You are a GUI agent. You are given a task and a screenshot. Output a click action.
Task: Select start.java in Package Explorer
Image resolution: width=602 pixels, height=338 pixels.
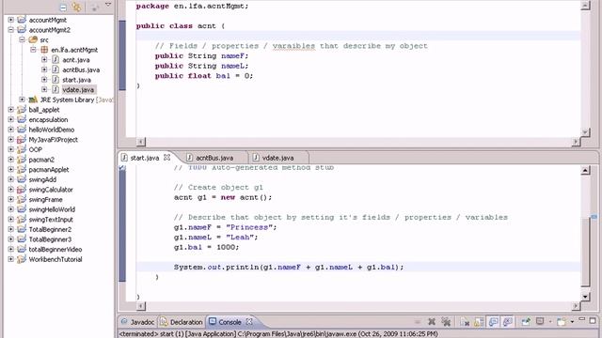[76, 80]
